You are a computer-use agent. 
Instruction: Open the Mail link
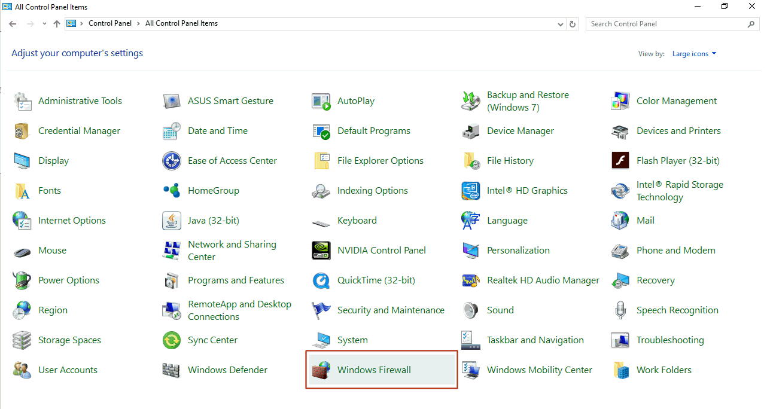[x=646, y=221]
